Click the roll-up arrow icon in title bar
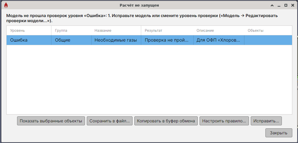Viewport: 298px width, 143px height. 272,6
